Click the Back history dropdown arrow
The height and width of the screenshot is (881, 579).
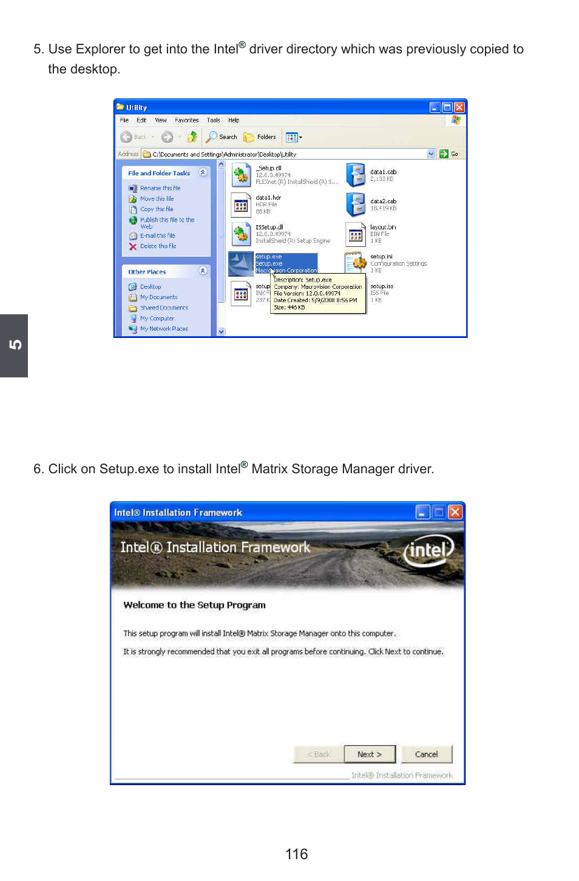point(153,137)
